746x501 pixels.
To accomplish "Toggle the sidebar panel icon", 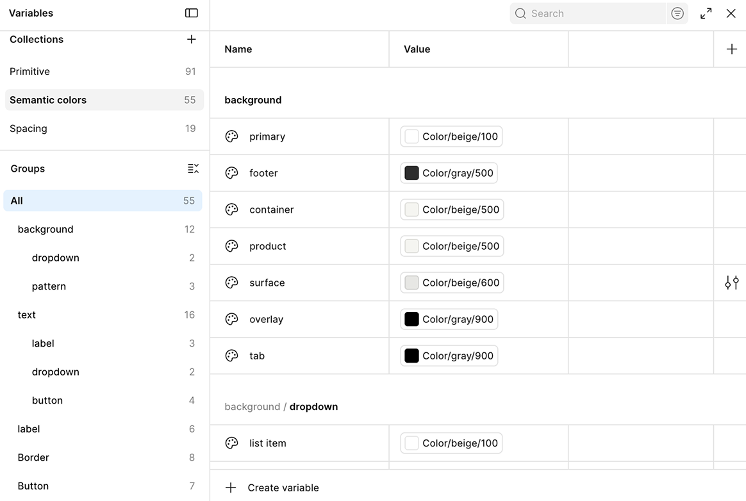I will pyautogui.click(x=191, y=13).
